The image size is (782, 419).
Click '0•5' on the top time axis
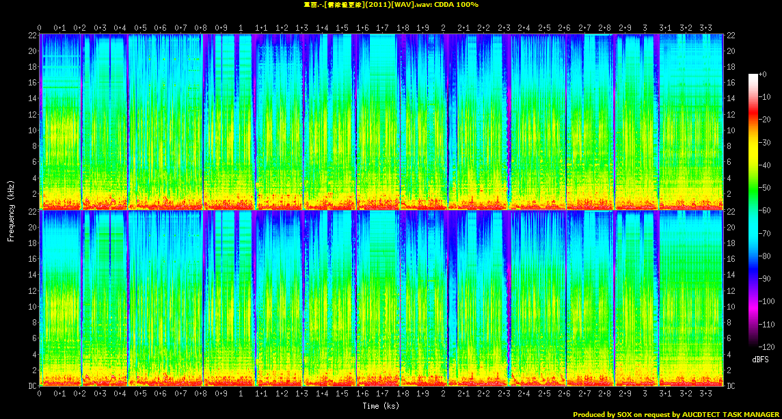(140, 28)
